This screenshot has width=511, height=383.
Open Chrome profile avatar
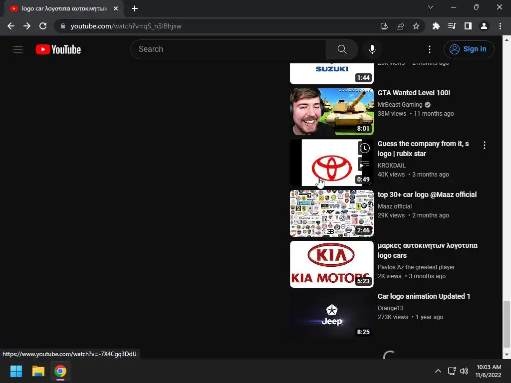484,26
